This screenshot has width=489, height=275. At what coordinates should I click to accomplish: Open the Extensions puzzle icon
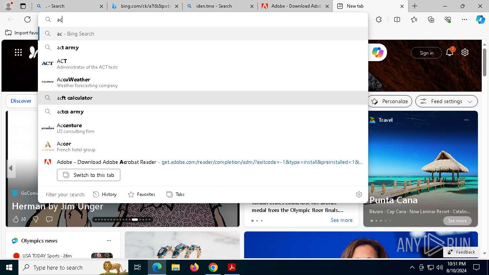(x=379, y=19)
